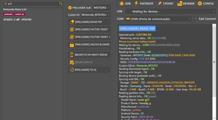Click the phone icon for FIX DM-VERITY ERROR
The image size is (218, 120).
[72, 55]
